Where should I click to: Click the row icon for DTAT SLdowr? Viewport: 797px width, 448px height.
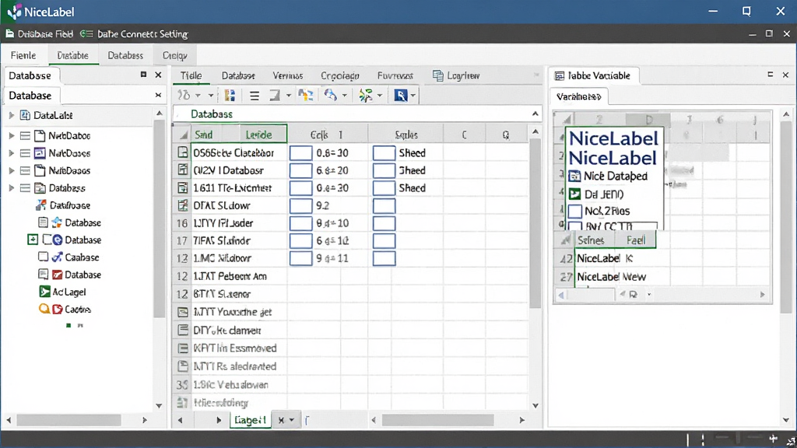[182, 205]
